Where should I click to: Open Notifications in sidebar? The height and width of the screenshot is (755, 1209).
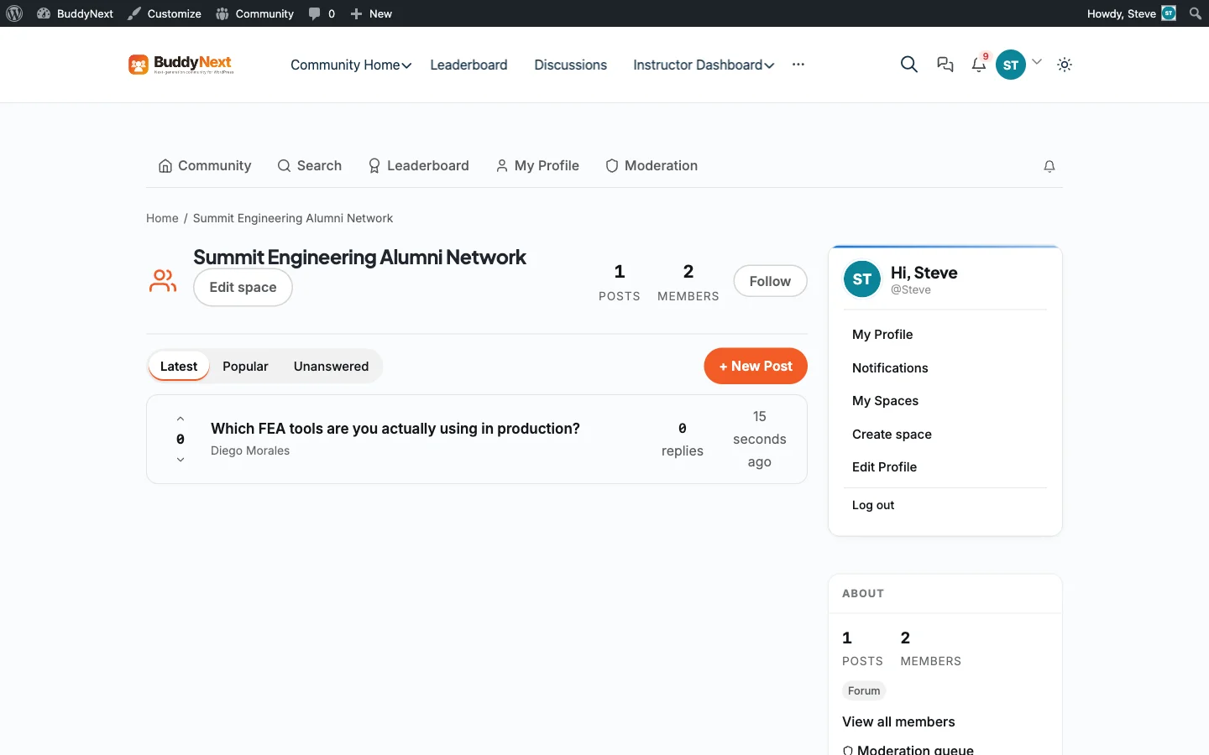(890, 367)
